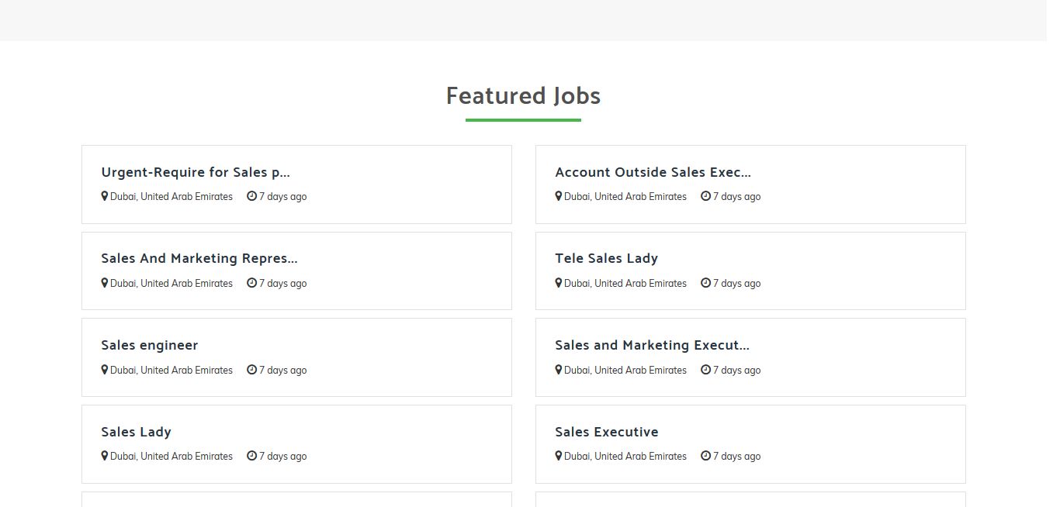This screenshot has width=1060, height=507.
Task: Click Featured Jobs section heading
Action: (x=523, y=95)
